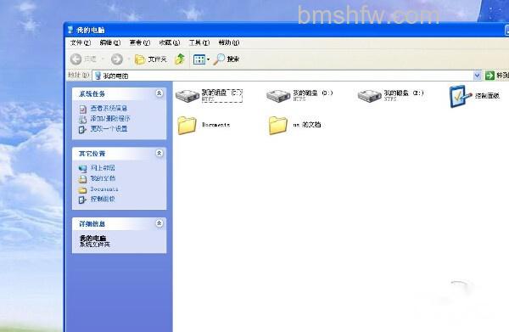Go up one level with folder-arrow icon
Viewport: 509px width, 332px height.
click(x=180, y=59)
